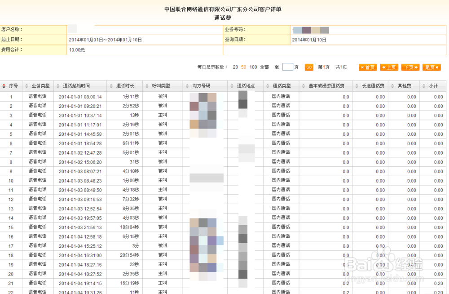Click the 呼叫类型 column header text
The width and height of the screenshot is (449, 294).
tap(161, 86)
